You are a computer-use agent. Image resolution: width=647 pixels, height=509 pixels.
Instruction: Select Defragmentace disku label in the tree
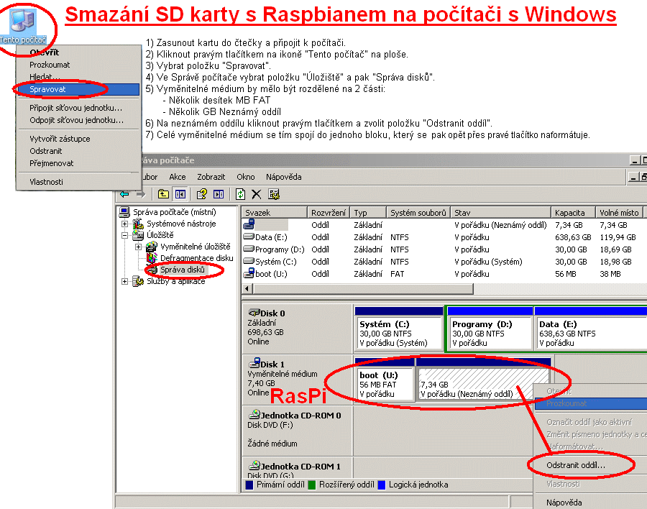coord(196,258)
